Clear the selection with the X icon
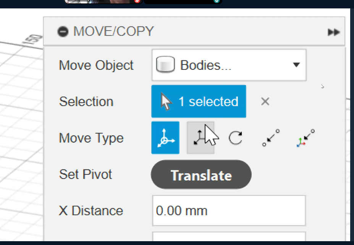Screen dimensions: 354x245 pos(265,102)
